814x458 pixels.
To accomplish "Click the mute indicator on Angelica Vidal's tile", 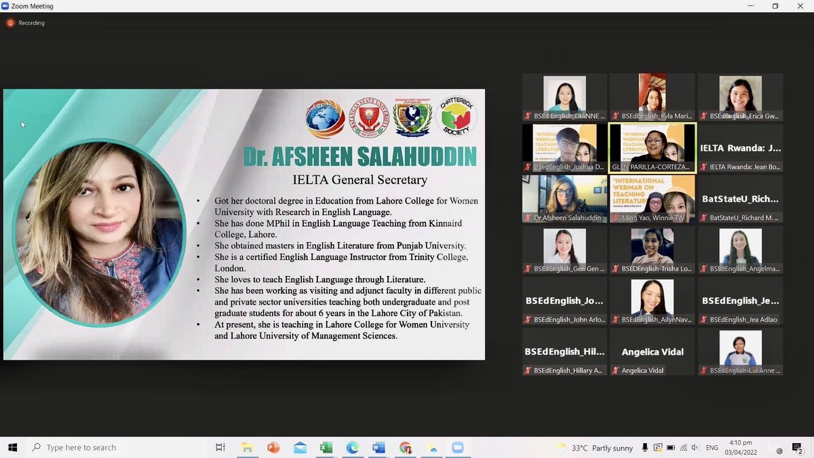I will pos(615,370).
